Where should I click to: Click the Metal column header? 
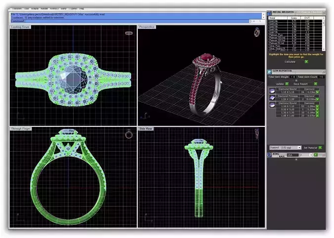pyautogui.click(x=278, y=18)
